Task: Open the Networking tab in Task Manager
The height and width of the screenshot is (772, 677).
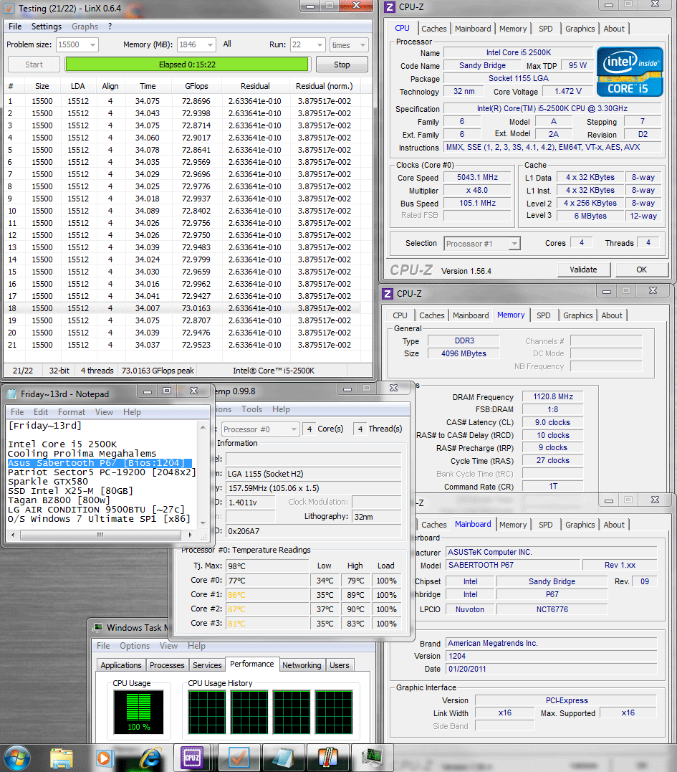Action: pyautogui.click(x=302, y=665)
